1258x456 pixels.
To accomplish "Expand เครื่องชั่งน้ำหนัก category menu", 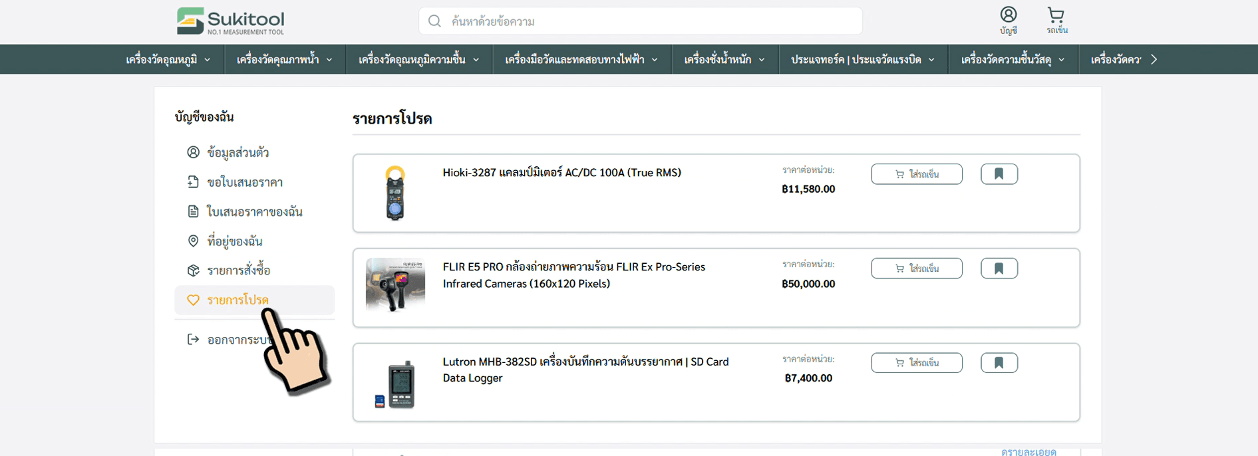I will [724, 60].
